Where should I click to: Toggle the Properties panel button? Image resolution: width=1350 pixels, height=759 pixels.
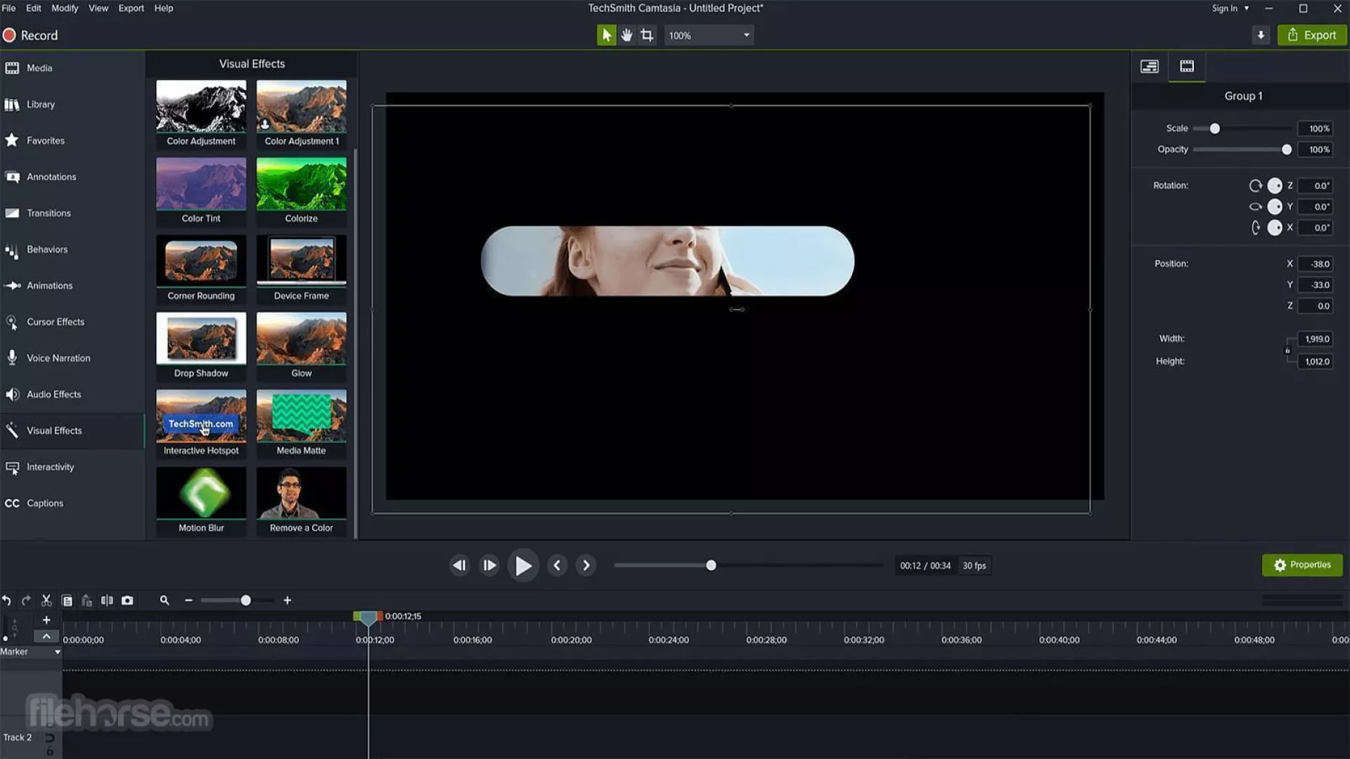click(x=1301, y=565)
